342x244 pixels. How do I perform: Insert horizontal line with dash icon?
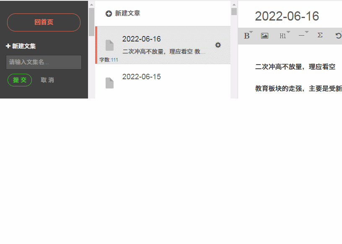point(301,36)
